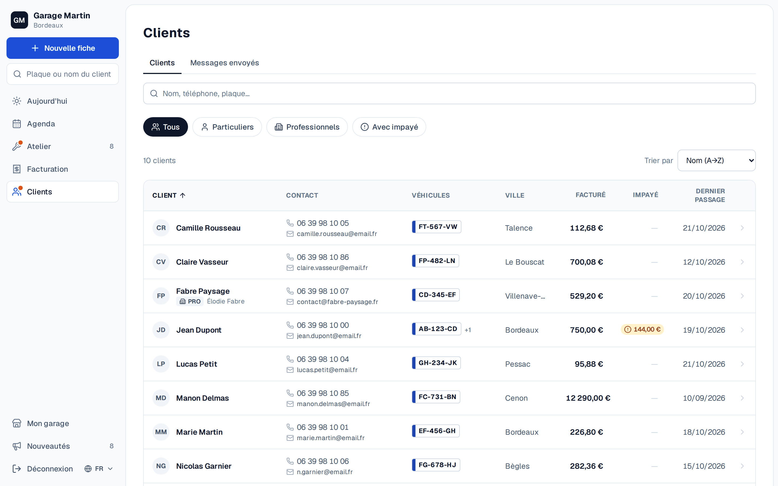Click the PRO badge under Fabre Paysage
Image resolution: width=778 pixels, height=486 pixels.
coord(190,302)
